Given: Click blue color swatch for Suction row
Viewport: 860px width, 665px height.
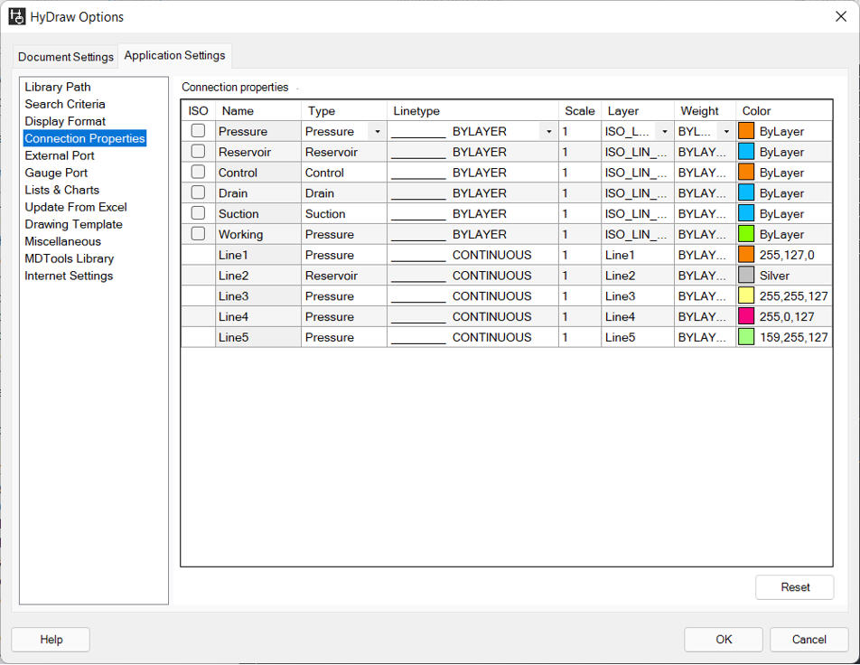Looking at the screenshot, I should click(746, 213).
